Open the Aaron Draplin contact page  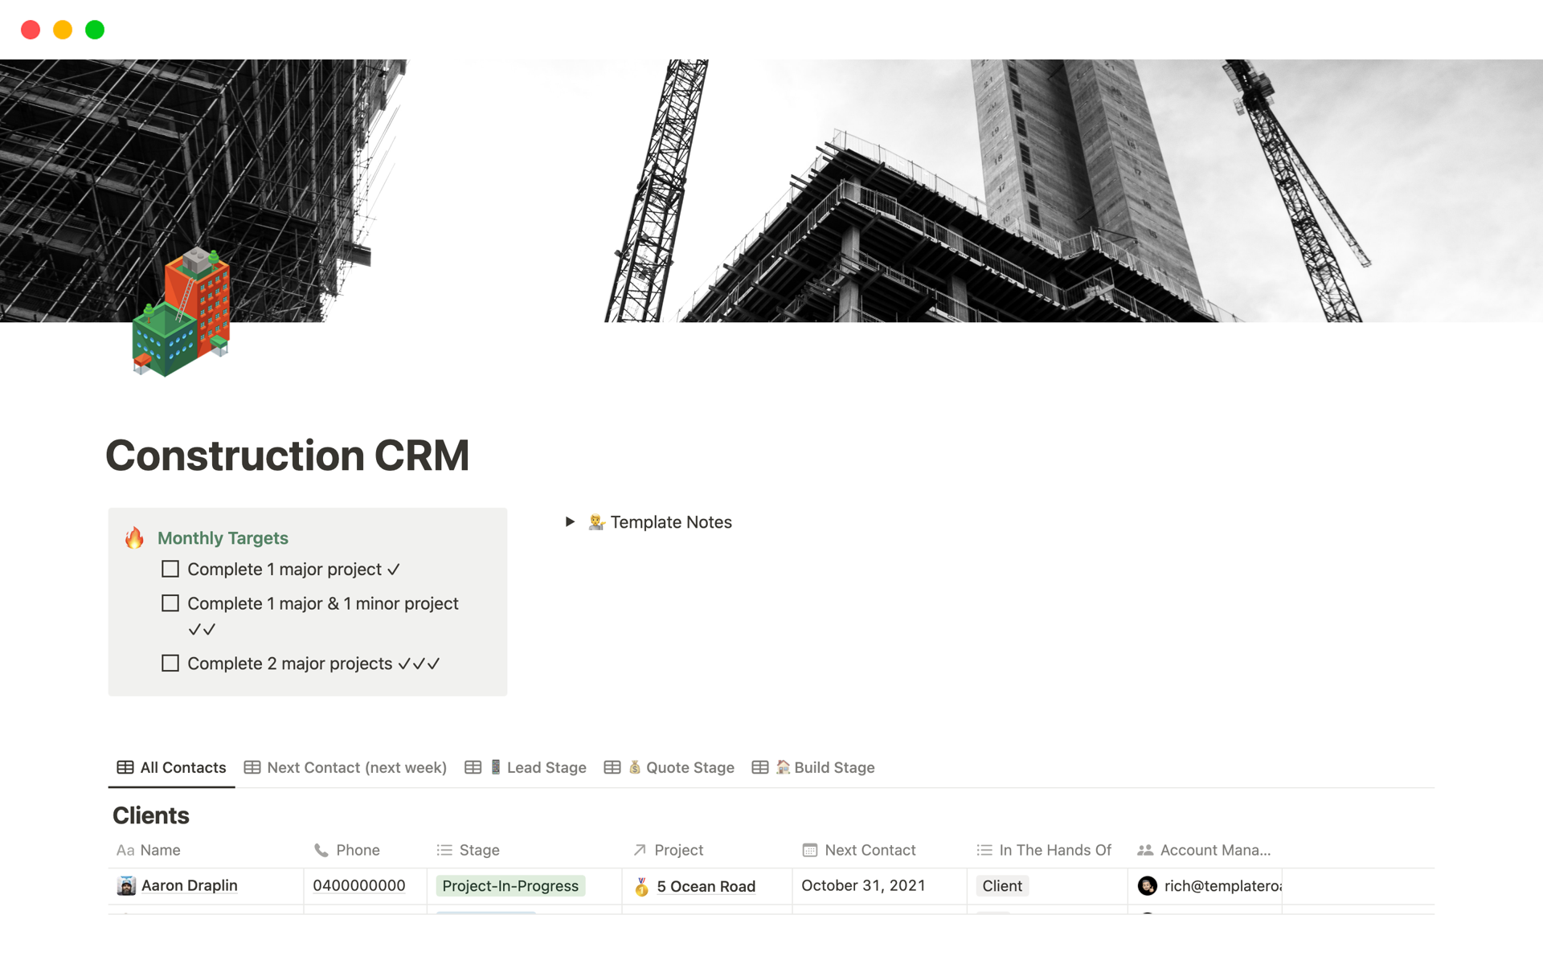pyautogui.click(x=189, y=885)
